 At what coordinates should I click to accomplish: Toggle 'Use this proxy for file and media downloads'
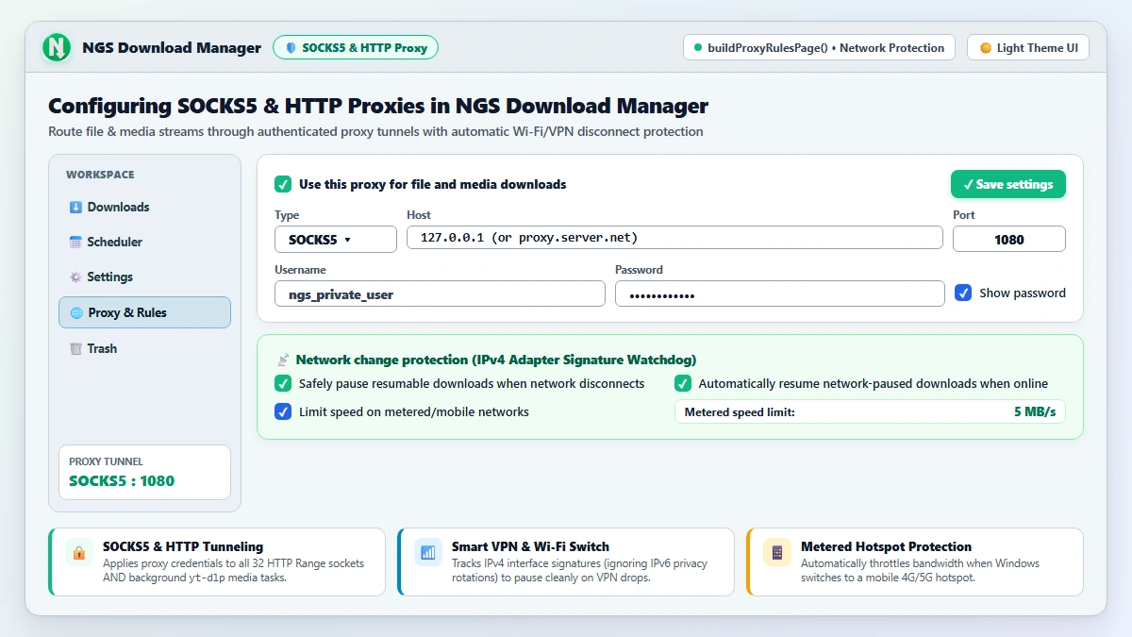click(283, 184)
